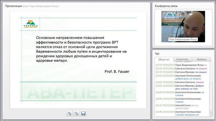Image resolution: width=216 pixels, height=121 pixels.
Task: Click the presenter name label on video
Action: (183, 39)
